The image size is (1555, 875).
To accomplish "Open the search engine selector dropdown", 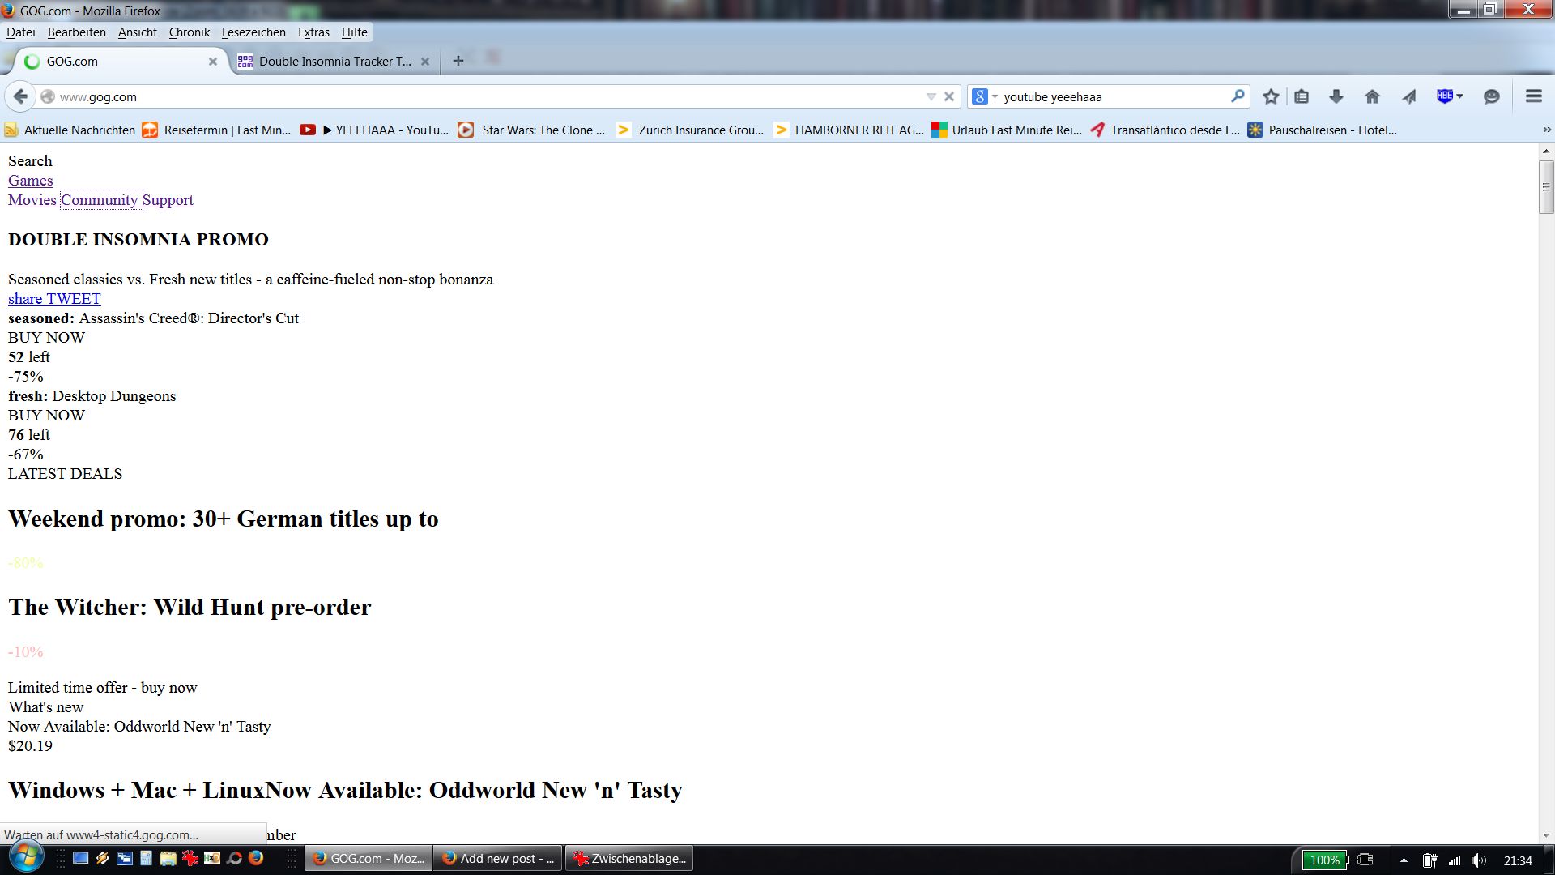I will (x=984, y=96).
